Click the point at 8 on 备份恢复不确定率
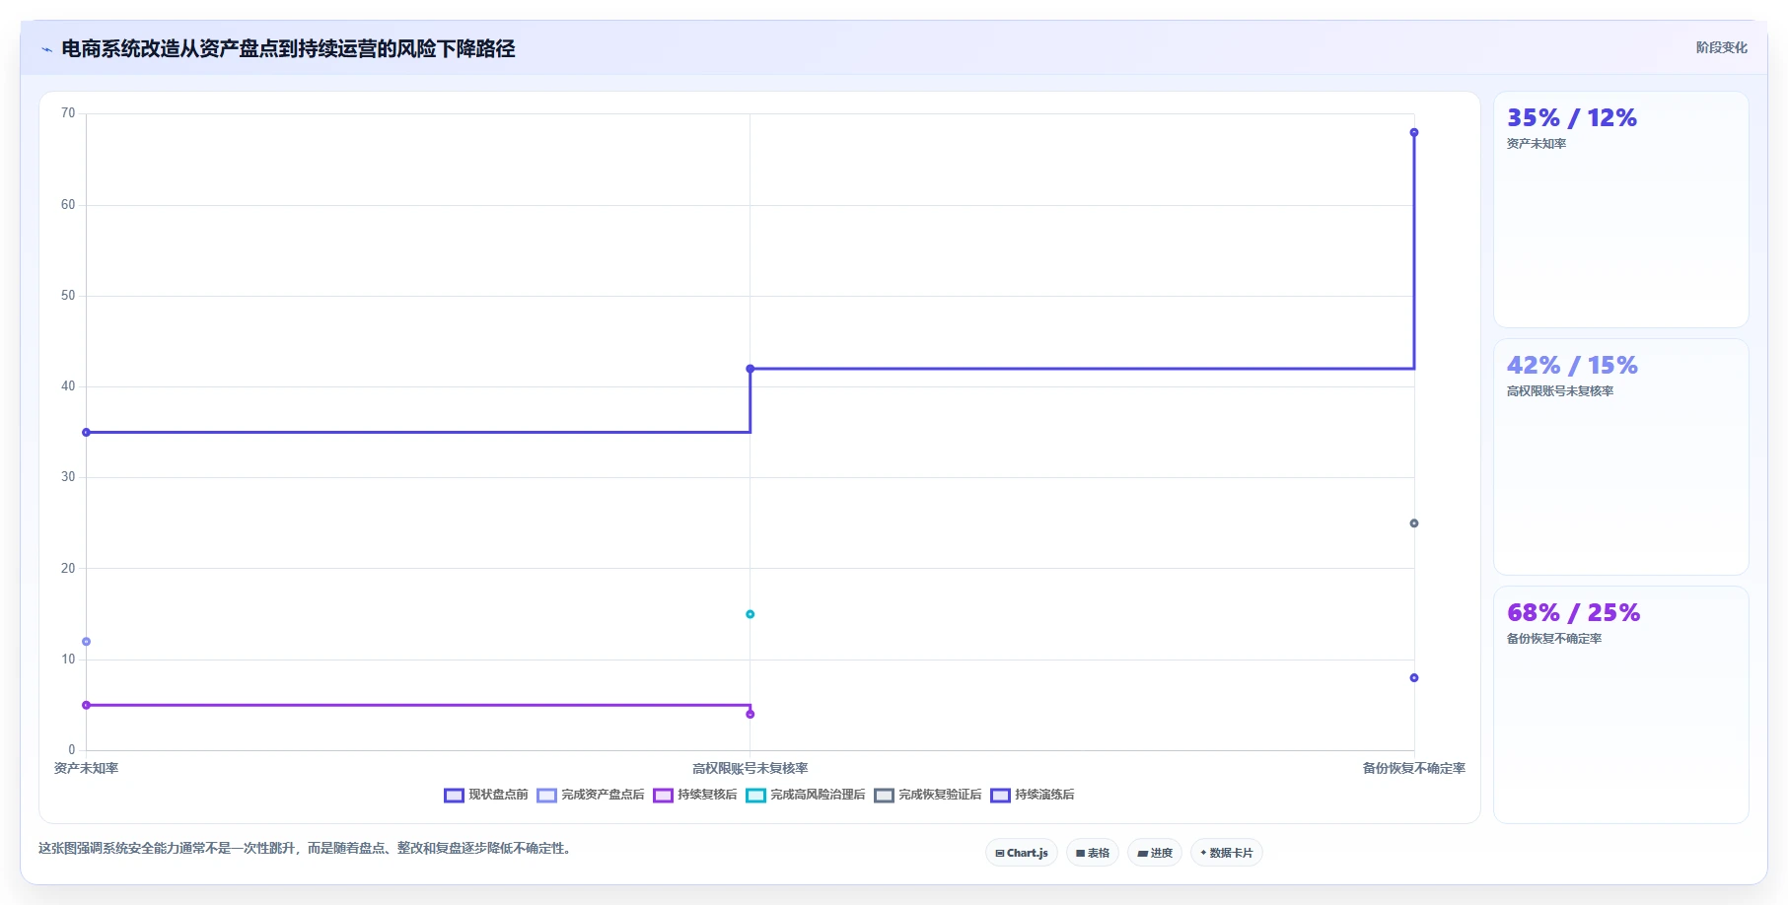 pyautogui.click(x=1414, y=678)
